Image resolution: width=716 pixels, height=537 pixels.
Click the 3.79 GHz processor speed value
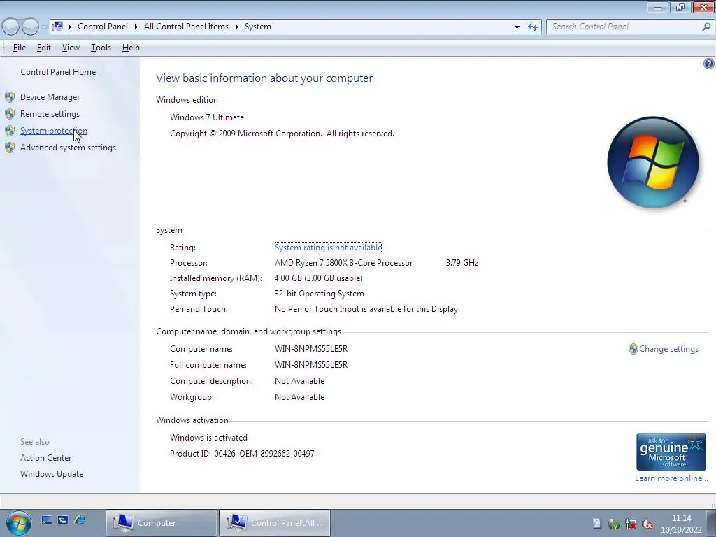point(461,263)
